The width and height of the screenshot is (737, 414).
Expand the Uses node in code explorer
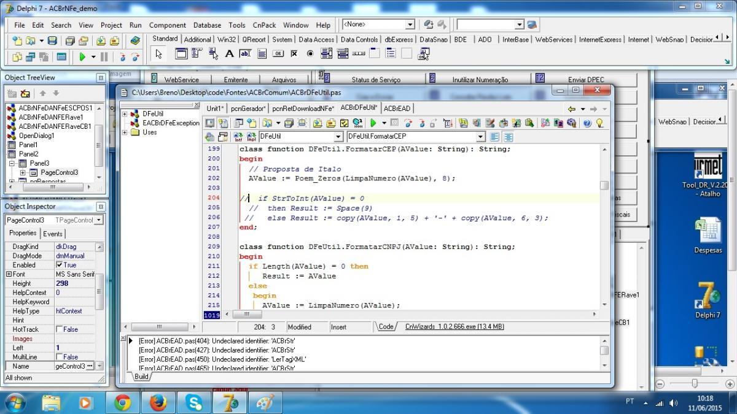pos(125,132)
